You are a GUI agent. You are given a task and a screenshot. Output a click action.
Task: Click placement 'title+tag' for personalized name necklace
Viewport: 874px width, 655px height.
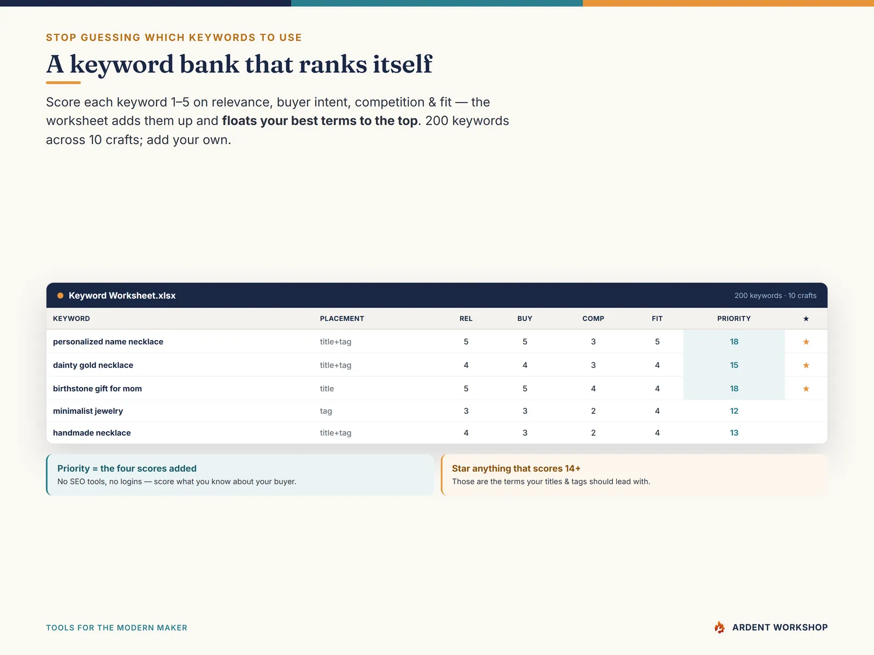(x=335, y=342)
